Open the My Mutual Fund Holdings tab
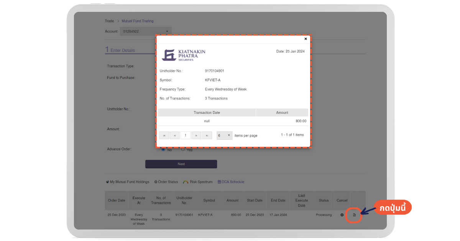The image size is (460, 241). pos(128,182)
